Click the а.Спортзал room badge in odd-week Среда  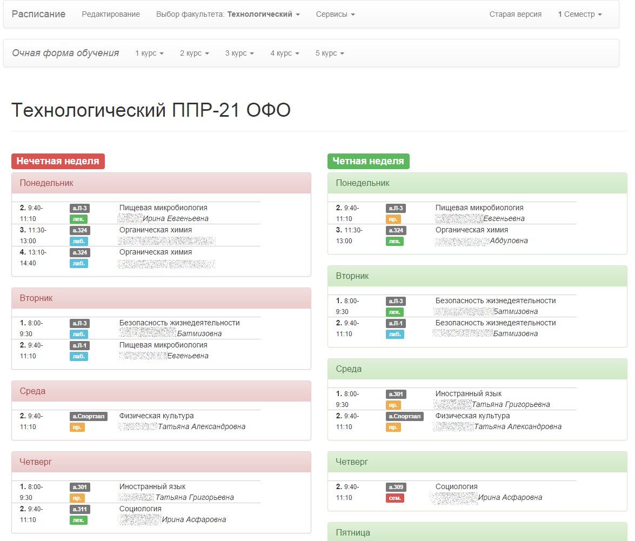click(88, 416)
